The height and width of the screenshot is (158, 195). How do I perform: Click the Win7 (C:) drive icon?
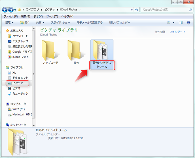(x=10, y=109)
